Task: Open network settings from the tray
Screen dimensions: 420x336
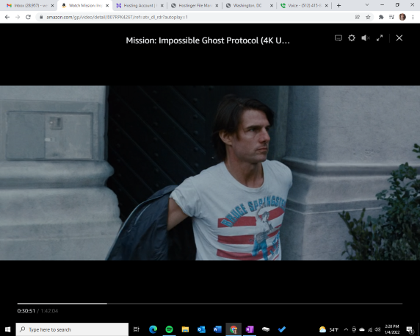Action: (x=370, y=329)
